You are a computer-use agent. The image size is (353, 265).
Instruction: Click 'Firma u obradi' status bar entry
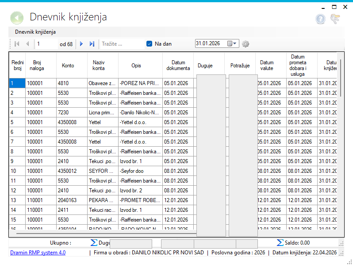coord(149,252)
